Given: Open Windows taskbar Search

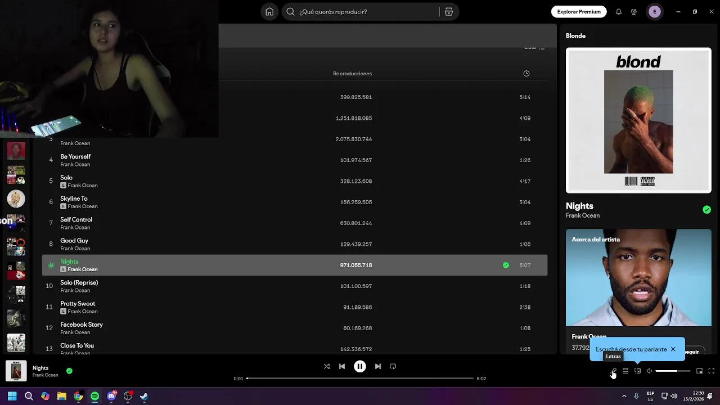Looking at the screenshot, I should (29, 396).
